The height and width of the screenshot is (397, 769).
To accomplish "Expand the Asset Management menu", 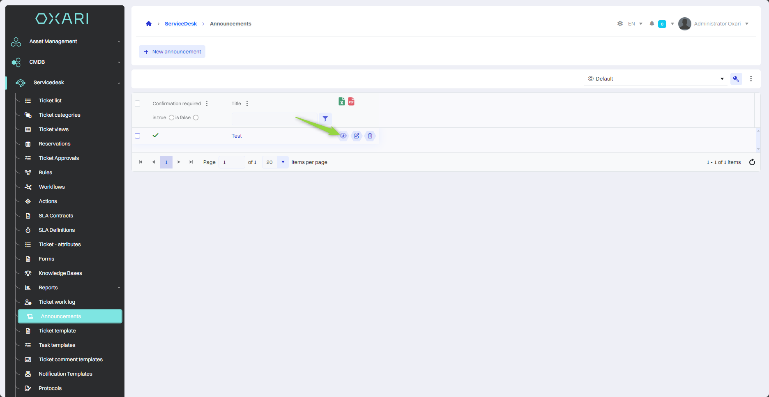I will [x=66, y=42].
